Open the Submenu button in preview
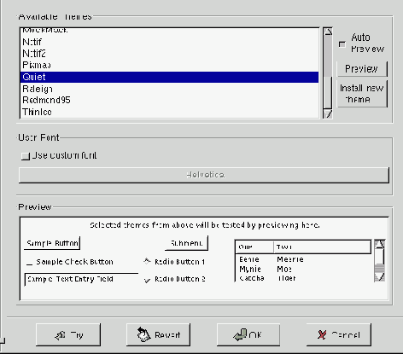This screenshot has height=354, width=403. pos(186,243)
